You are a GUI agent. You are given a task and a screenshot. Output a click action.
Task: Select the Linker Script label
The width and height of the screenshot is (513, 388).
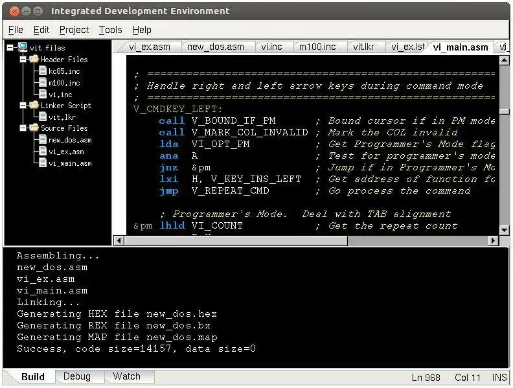(x=66, y=106)
